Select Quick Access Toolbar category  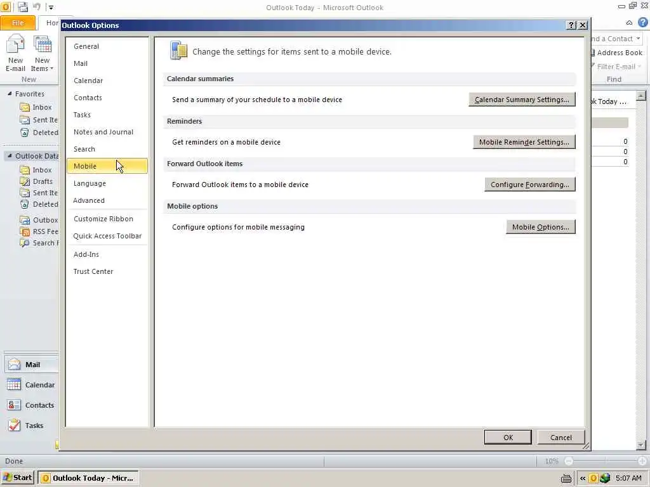click(x=107, y=236)
